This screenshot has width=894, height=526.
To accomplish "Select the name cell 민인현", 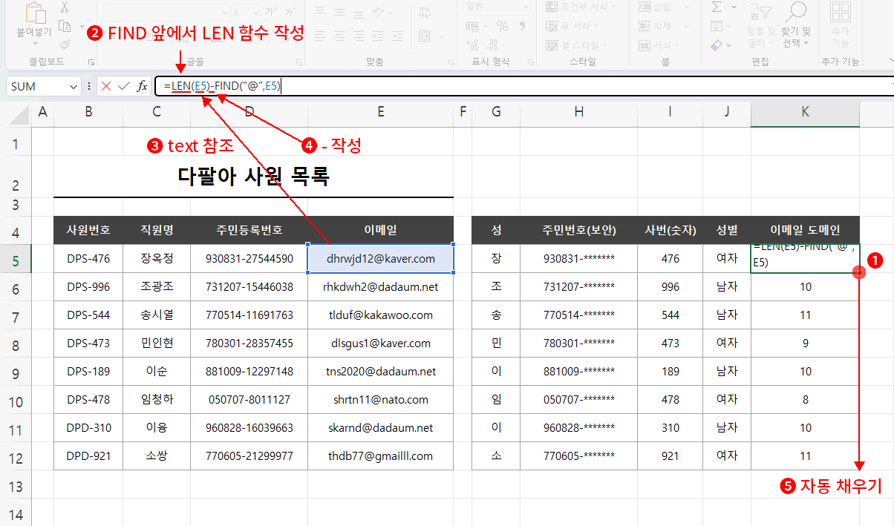I will [x=156, y=343].
